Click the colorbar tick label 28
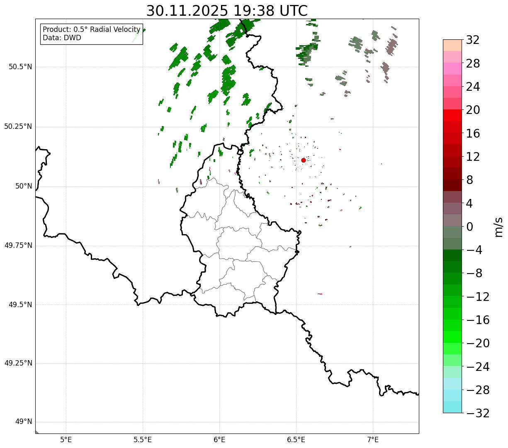 (x=473, y=63)
